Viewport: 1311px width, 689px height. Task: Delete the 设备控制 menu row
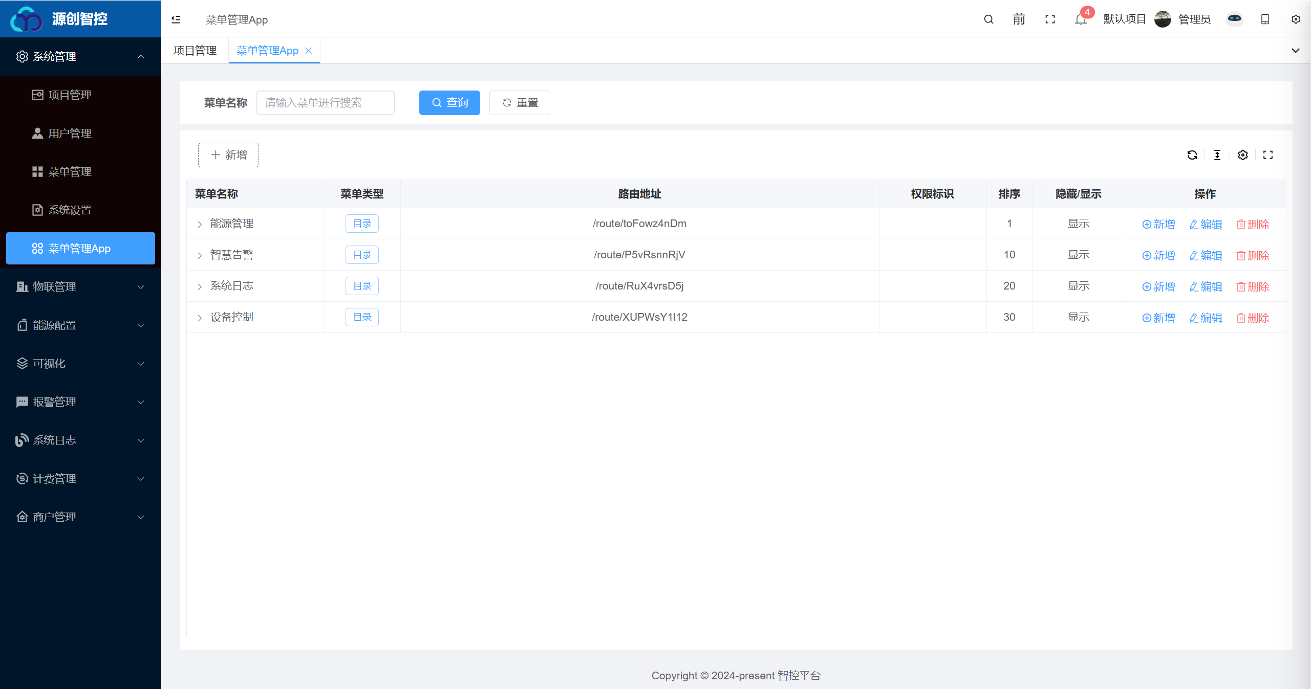point(1253,318)
